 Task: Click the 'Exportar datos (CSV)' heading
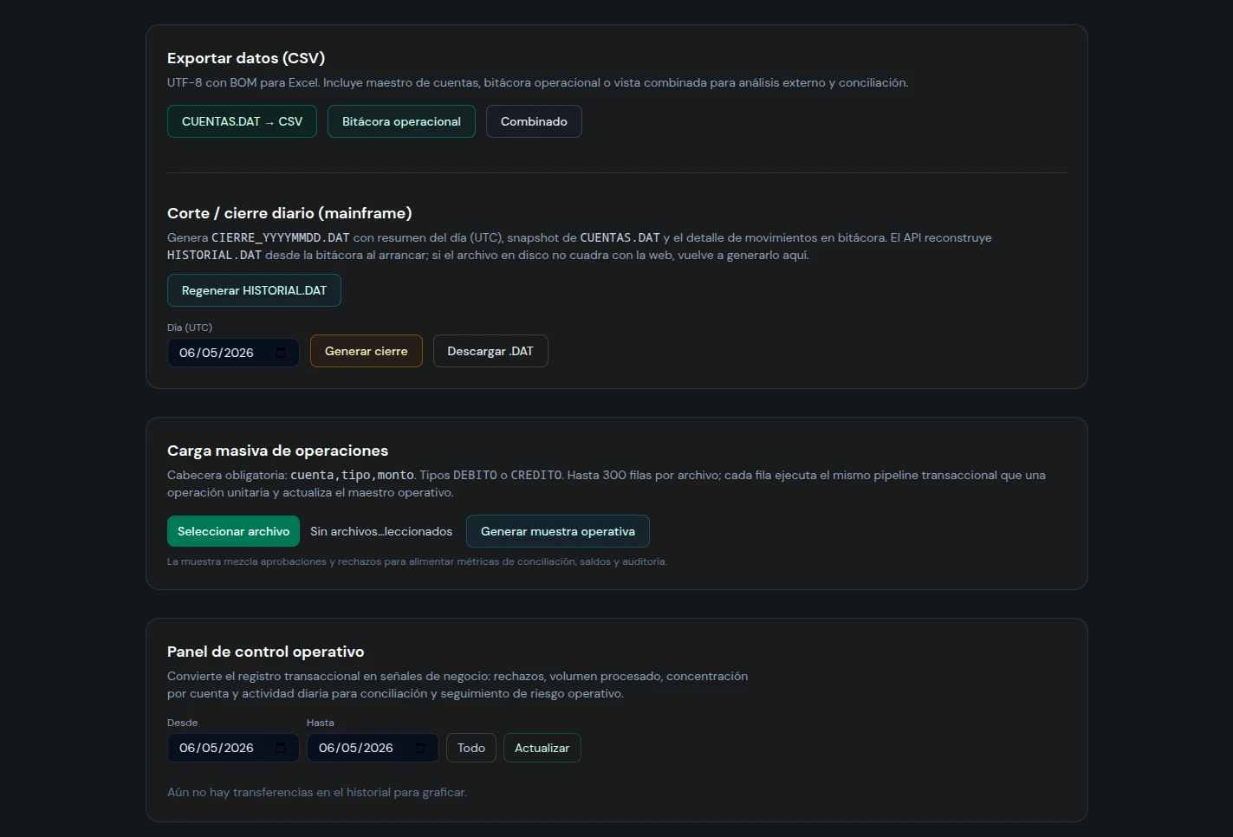pyautogui.click(x=246, y=58)
